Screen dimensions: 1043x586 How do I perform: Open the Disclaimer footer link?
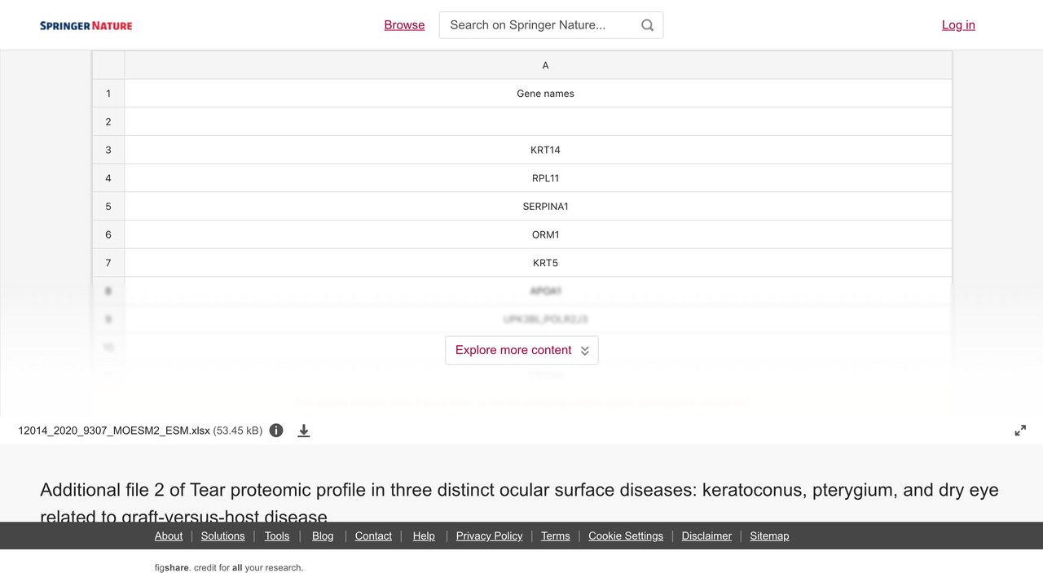click(706, 536)
